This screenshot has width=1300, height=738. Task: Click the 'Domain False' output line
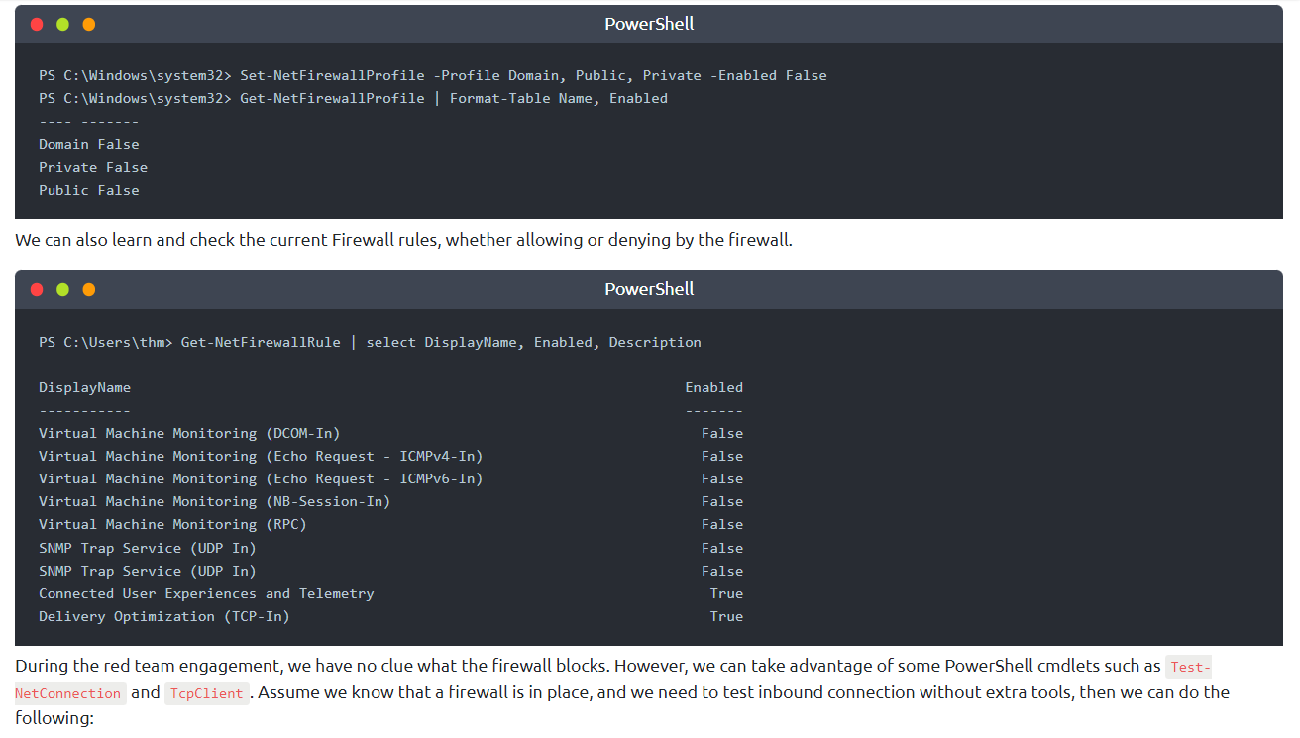[89, 144]
